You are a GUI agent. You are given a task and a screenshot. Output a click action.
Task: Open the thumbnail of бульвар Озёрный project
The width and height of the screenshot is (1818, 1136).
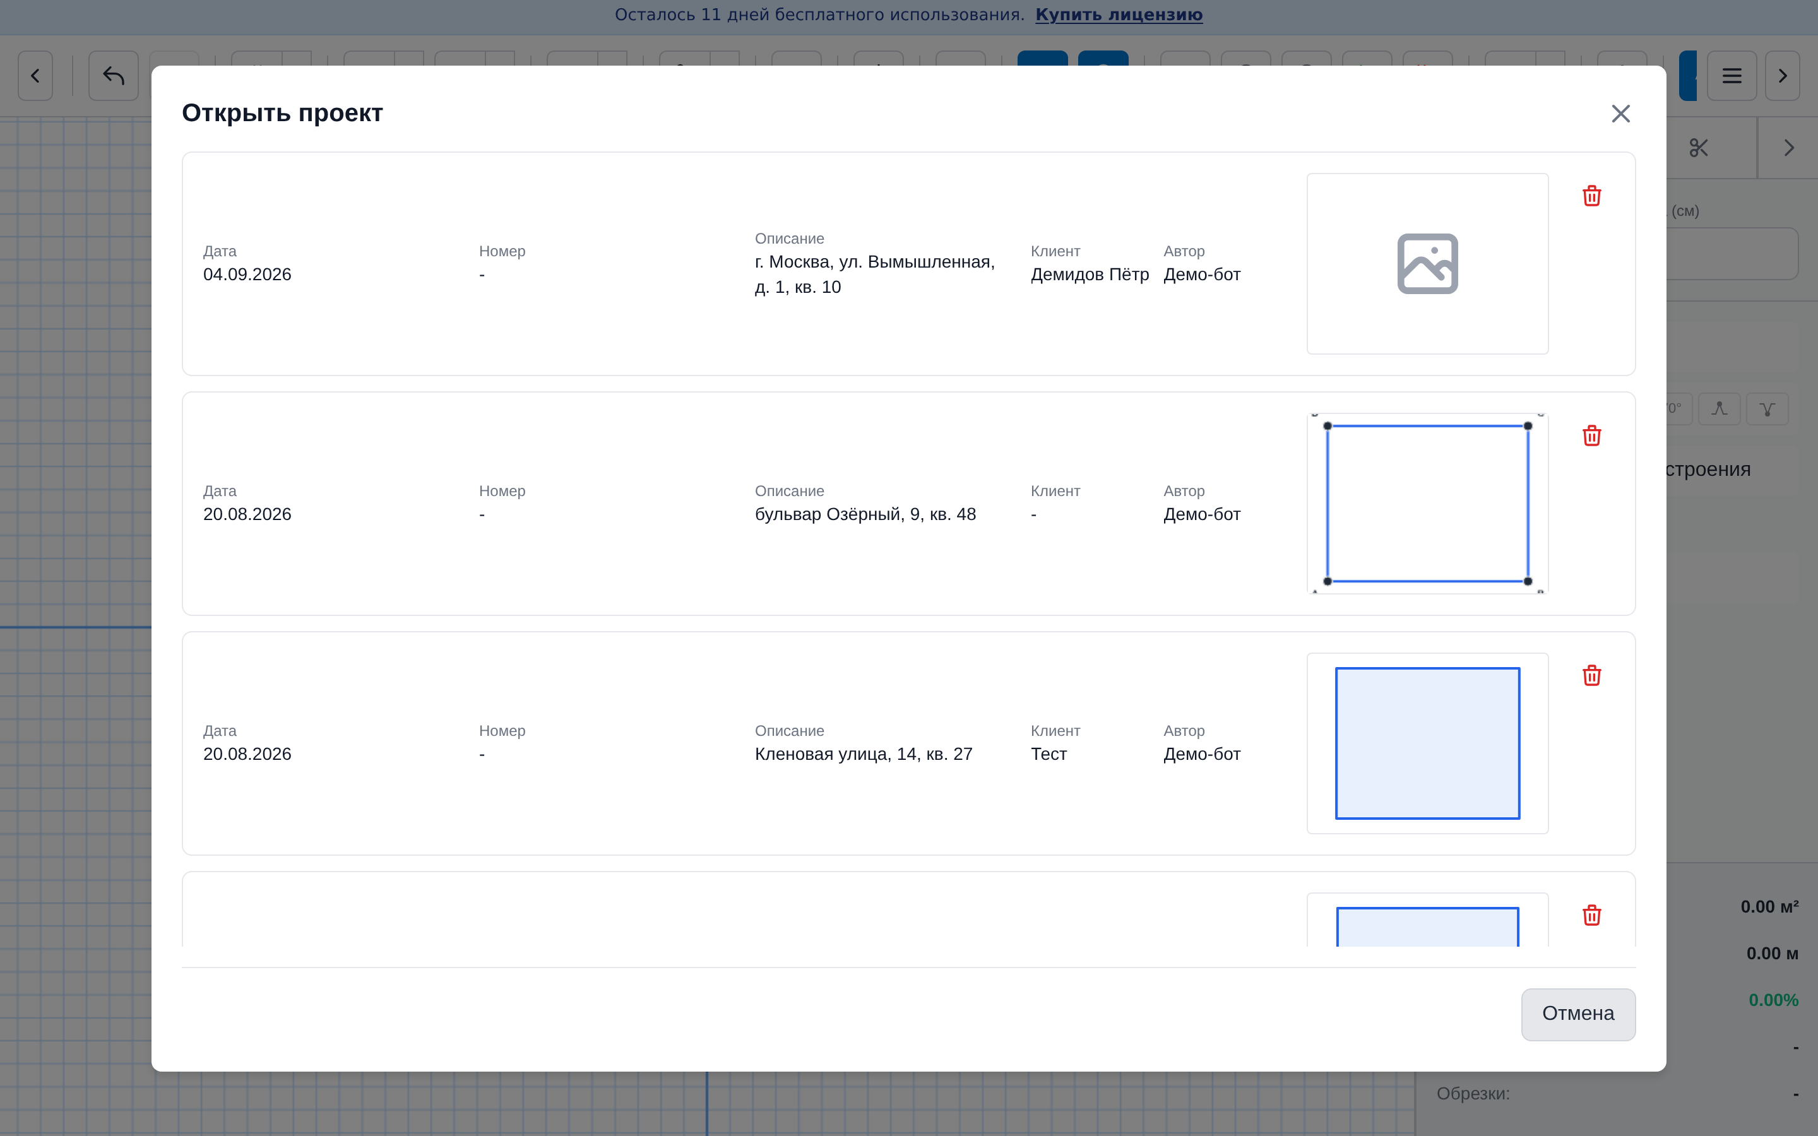[1427, 504]
